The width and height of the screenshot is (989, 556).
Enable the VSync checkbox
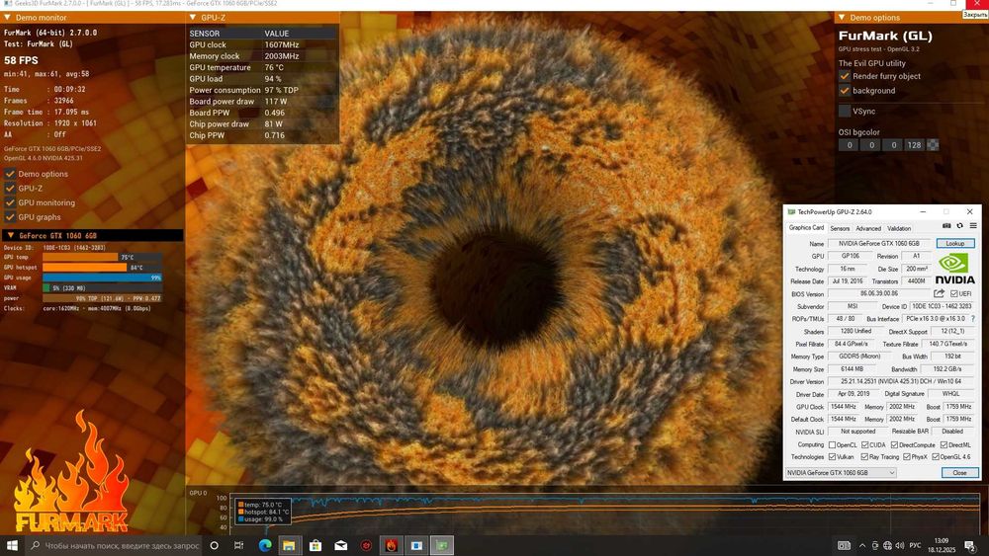pos(845,111)
